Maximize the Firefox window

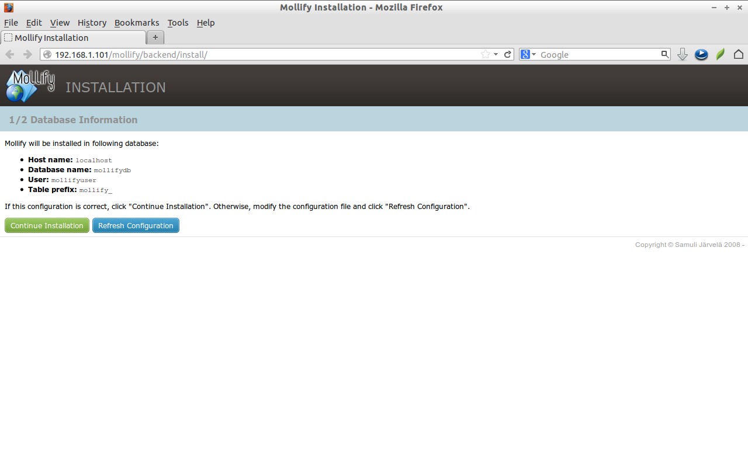(x=727, y=8)
